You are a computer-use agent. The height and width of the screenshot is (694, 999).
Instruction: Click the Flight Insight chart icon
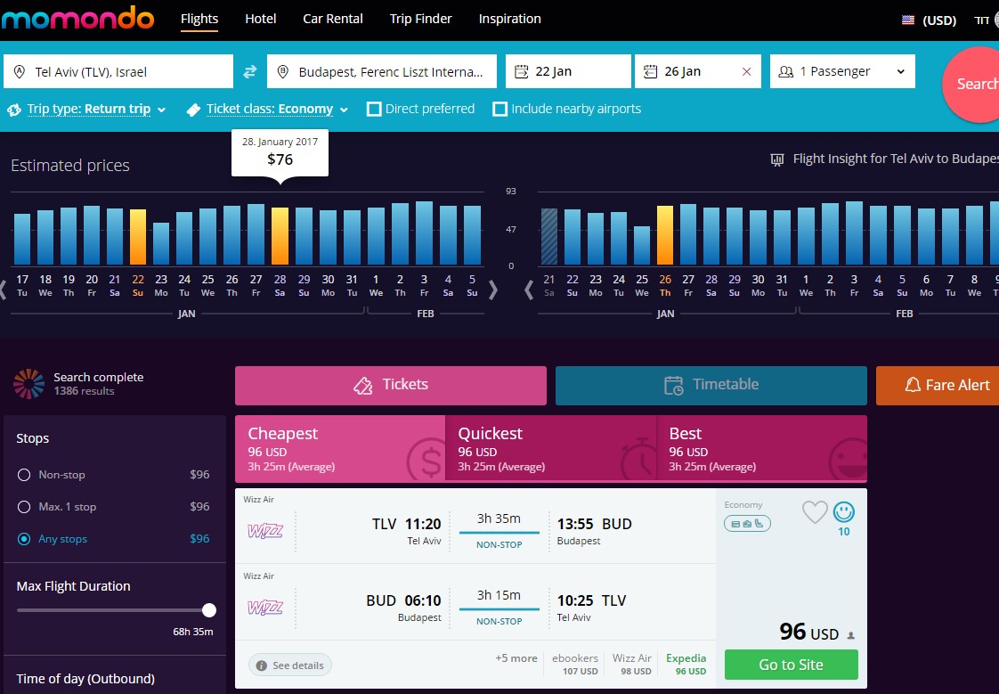776,159
